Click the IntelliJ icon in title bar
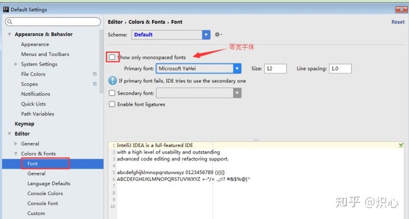Image resolution: width=409 pixels, height=219 pixels. (x=6, y=10)
